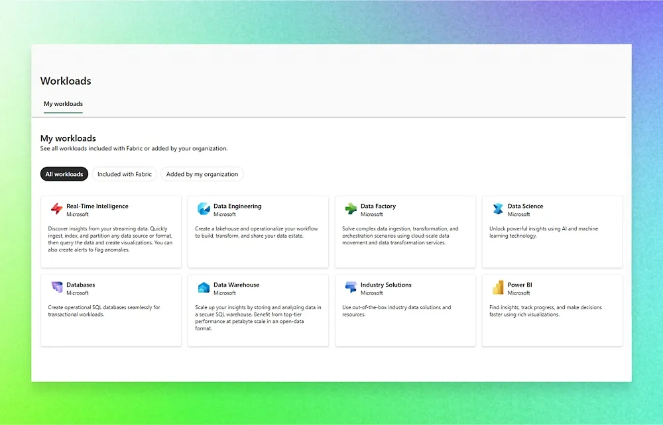Click Microsoft label under Data Science
663x425 pixels.
(519, 214)
